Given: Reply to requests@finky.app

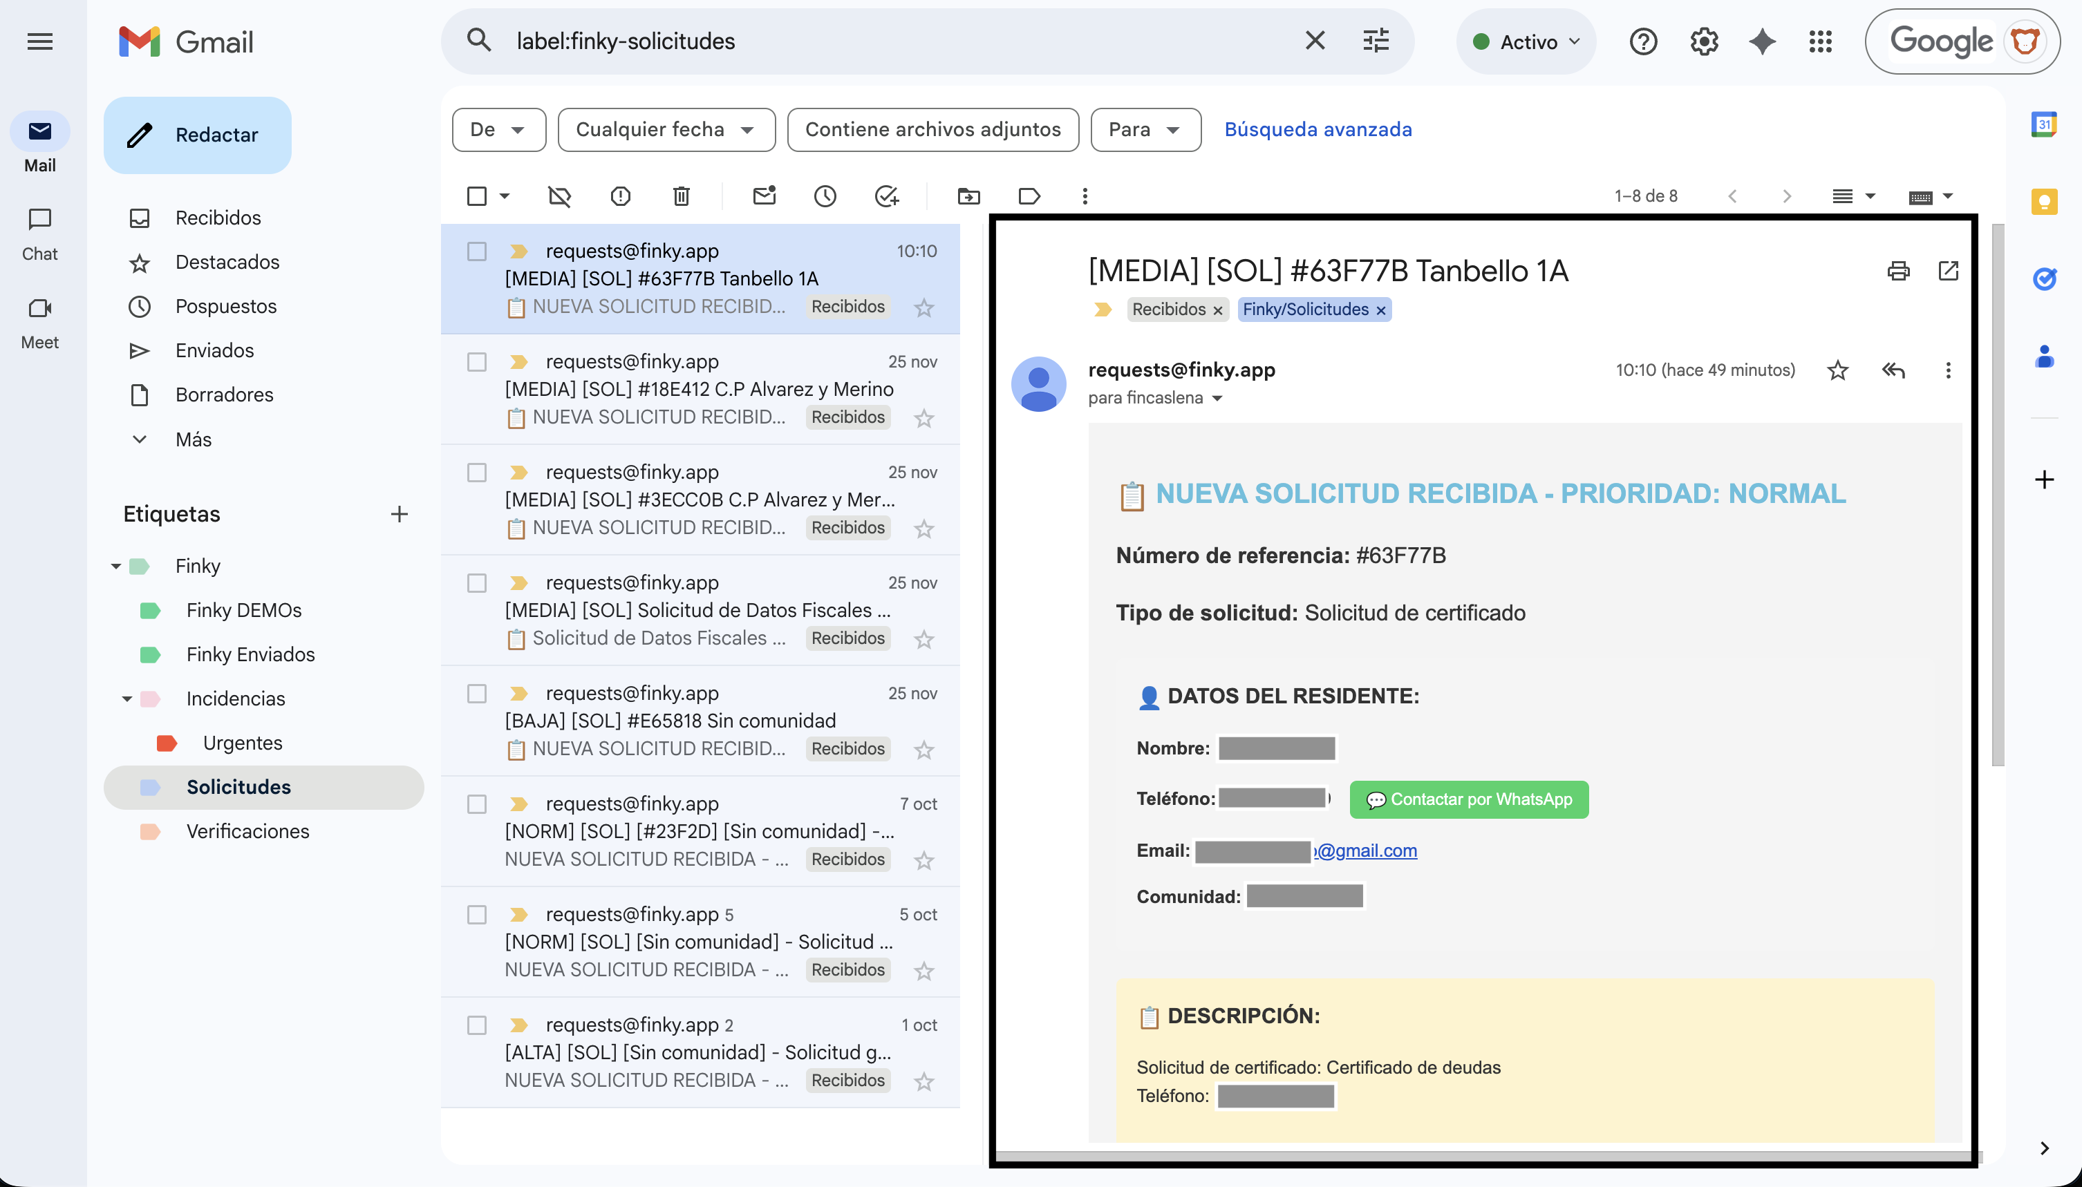Looking at the screenshot, I should click(x=1893, y=370).
